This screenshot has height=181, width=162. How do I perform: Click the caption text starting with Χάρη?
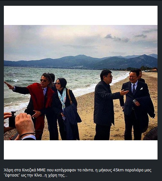click(78, 173)
